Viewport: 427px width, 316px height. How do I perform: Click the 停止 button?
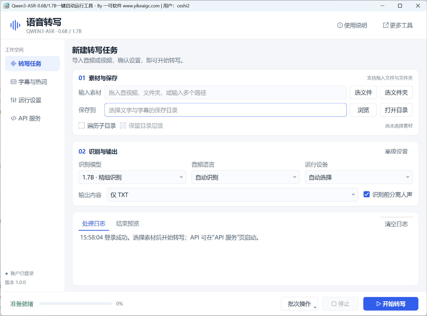[x=340, y=304]
